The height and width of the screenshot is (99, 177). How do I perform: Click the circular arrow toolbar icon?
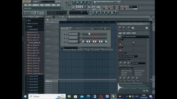(93, 12)
